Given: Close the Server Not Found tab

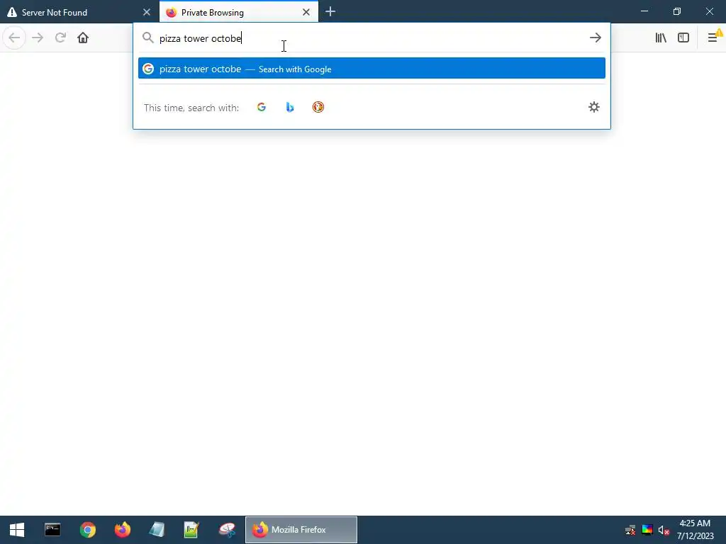Looking at the screenshot, I should pos(147,12).
